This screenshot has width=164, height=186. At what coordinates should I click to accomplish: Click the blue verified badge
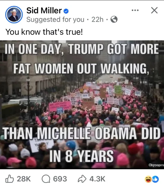[x=66, y=11]
